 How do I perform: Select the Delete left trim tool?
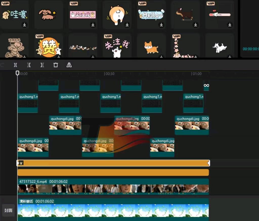click(x=29, y=65)
